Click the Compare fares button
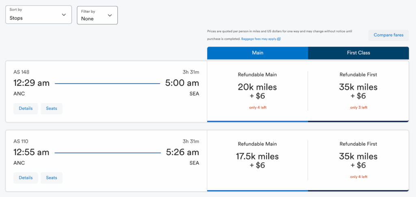 point(388,35)
